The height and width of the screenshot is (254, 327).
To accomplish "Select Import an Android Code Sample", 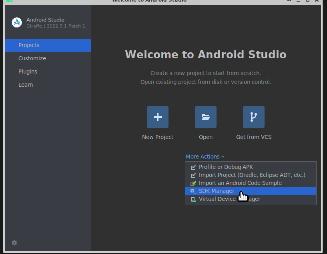I will tap(251, 183).
